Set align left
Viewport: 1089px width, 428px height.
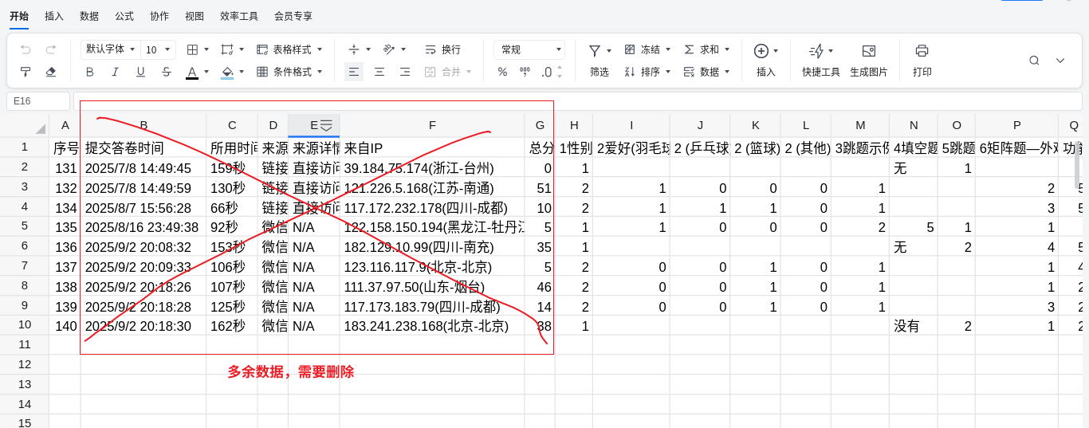pos(354,72)
